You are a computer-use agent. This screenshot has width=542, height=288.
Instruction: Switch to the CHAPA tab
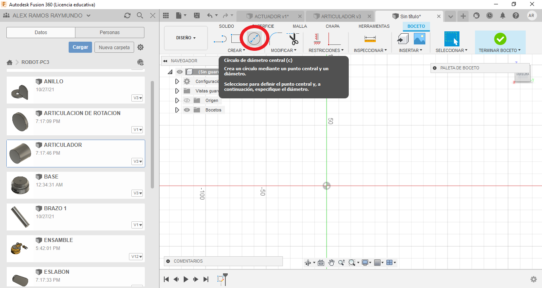(333, 26)
